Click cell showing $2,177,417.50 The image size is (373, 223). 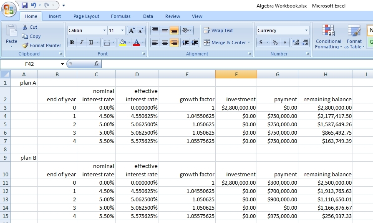coord(325,116)
